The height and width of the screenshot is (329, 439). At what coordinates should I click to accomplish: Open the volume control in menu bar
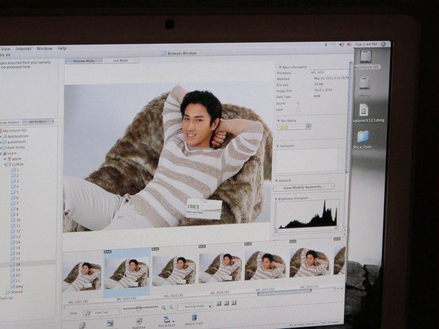pos(341,44)
